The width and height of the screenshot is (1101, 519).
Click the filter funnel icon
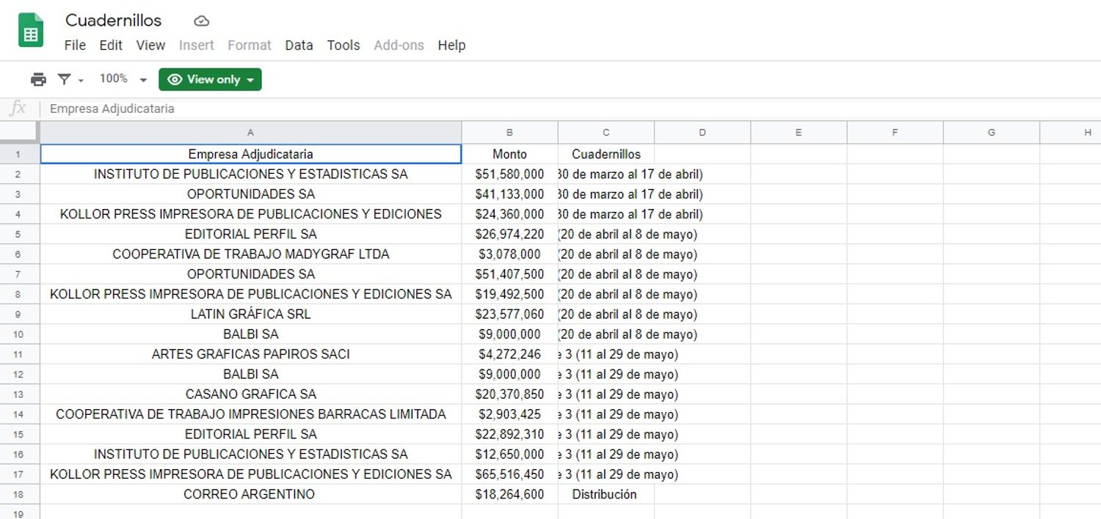click(x=65, y=79)
